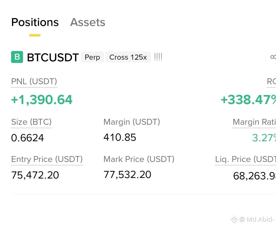Screen dimensions: 276x226
Task: Click the green B icon beside BTCUSDT
Action: [17, 57]
